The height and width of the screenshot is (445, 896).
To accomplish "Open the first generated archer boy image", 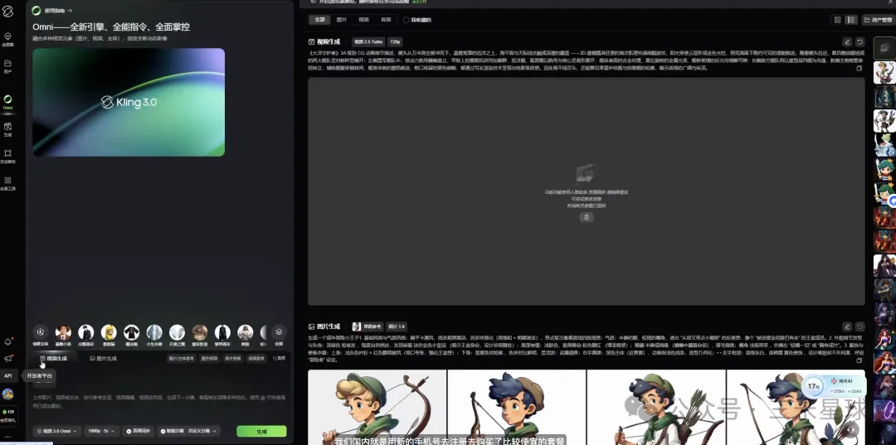I will click(377, 408).
